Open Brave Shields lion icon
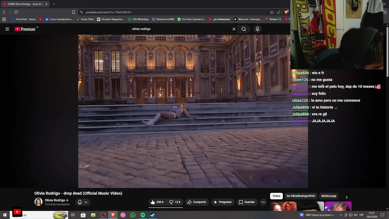 coord(286,12)
